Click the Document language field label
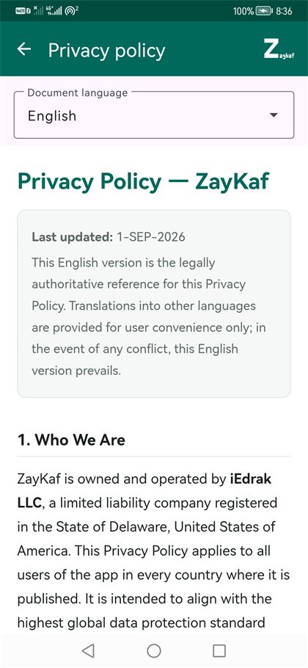Screen dimensions: 308x668 (78, 92)
